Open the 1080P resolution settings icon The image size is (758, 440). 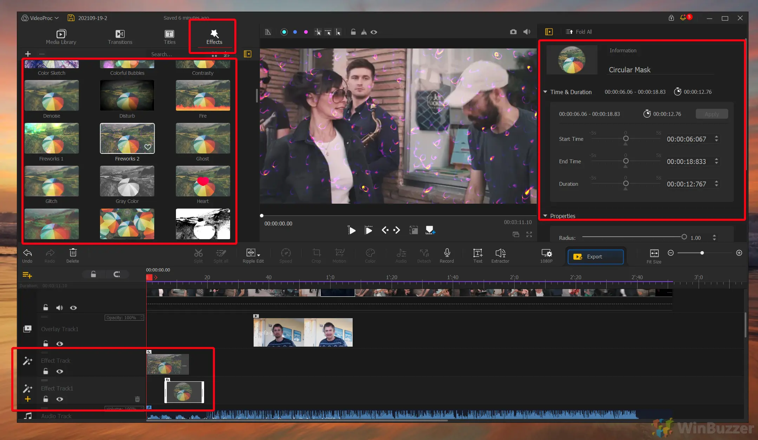pos(546,253)
